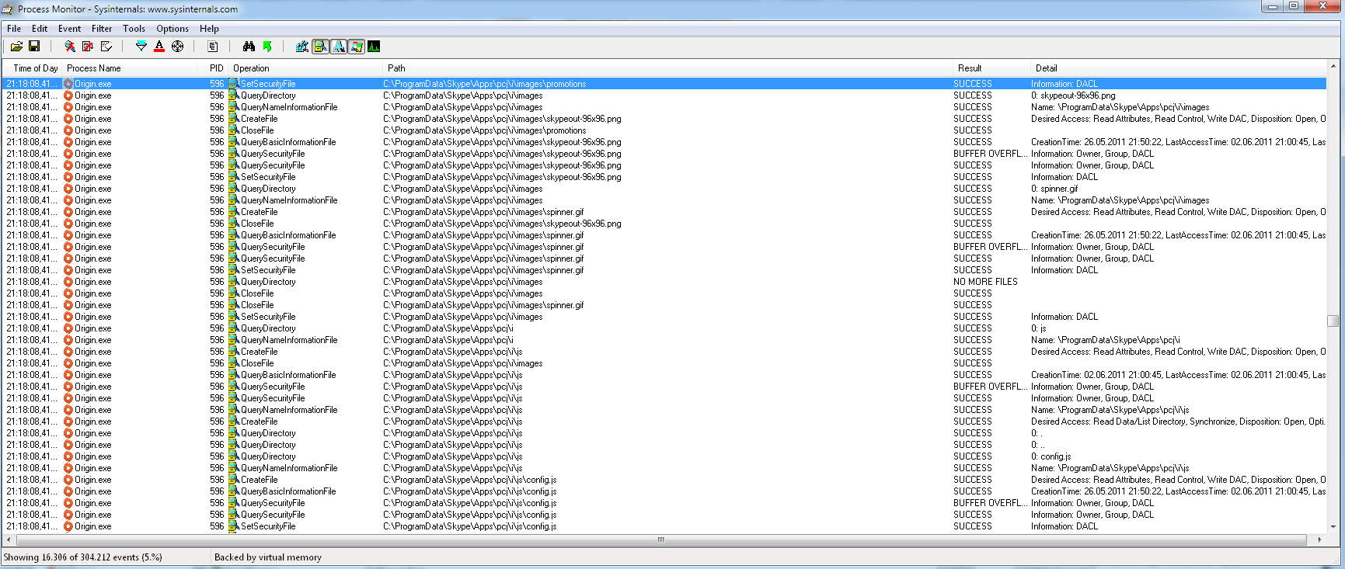This screenshot has width=1345, height=569.
Task: Click the vertical scrollbar down arrow
Action: pos(1333,527)
